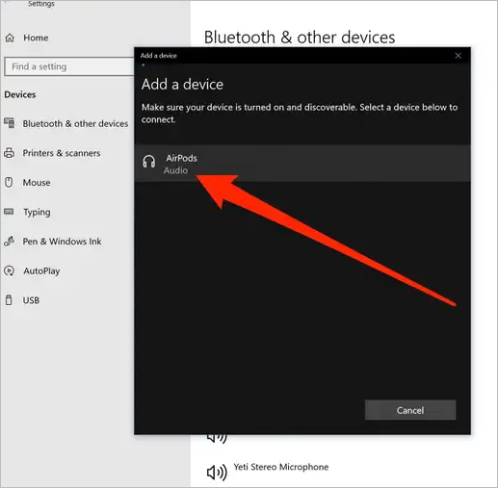Select Yeti Stereo Microphone device
498x488 pixels.
pyautogui.click(x=281, y=467)
